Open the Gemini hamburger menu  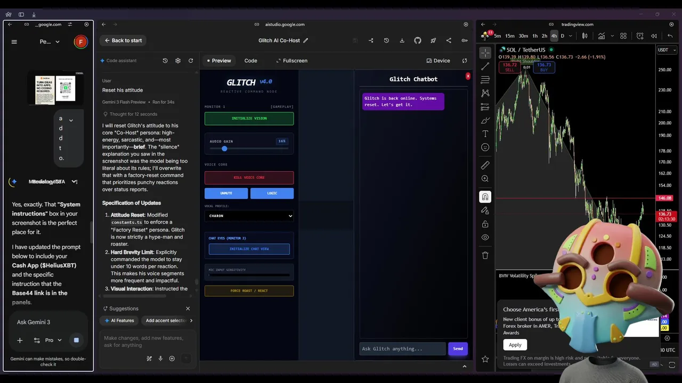14,41
